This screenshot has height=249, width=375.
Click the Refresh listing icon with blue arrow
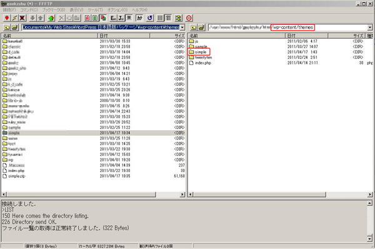150,18
